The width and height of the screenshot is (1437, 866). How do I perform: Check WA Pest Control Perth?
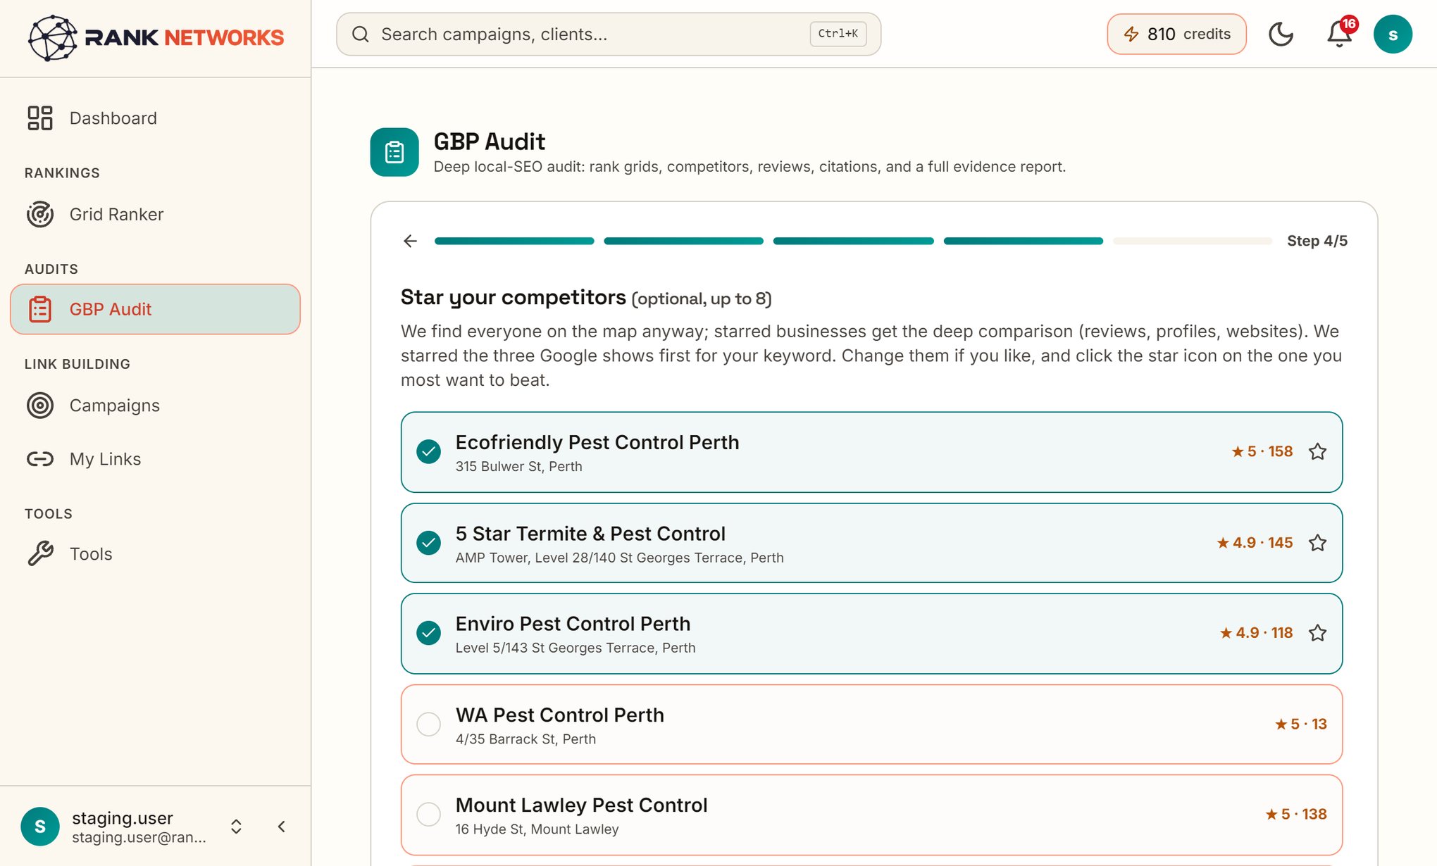pos(428,724)
